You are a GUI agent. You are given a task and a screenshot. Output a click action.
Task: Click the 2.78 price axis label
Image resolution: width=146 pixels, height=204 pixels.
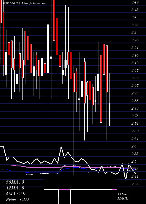[135, 116]
